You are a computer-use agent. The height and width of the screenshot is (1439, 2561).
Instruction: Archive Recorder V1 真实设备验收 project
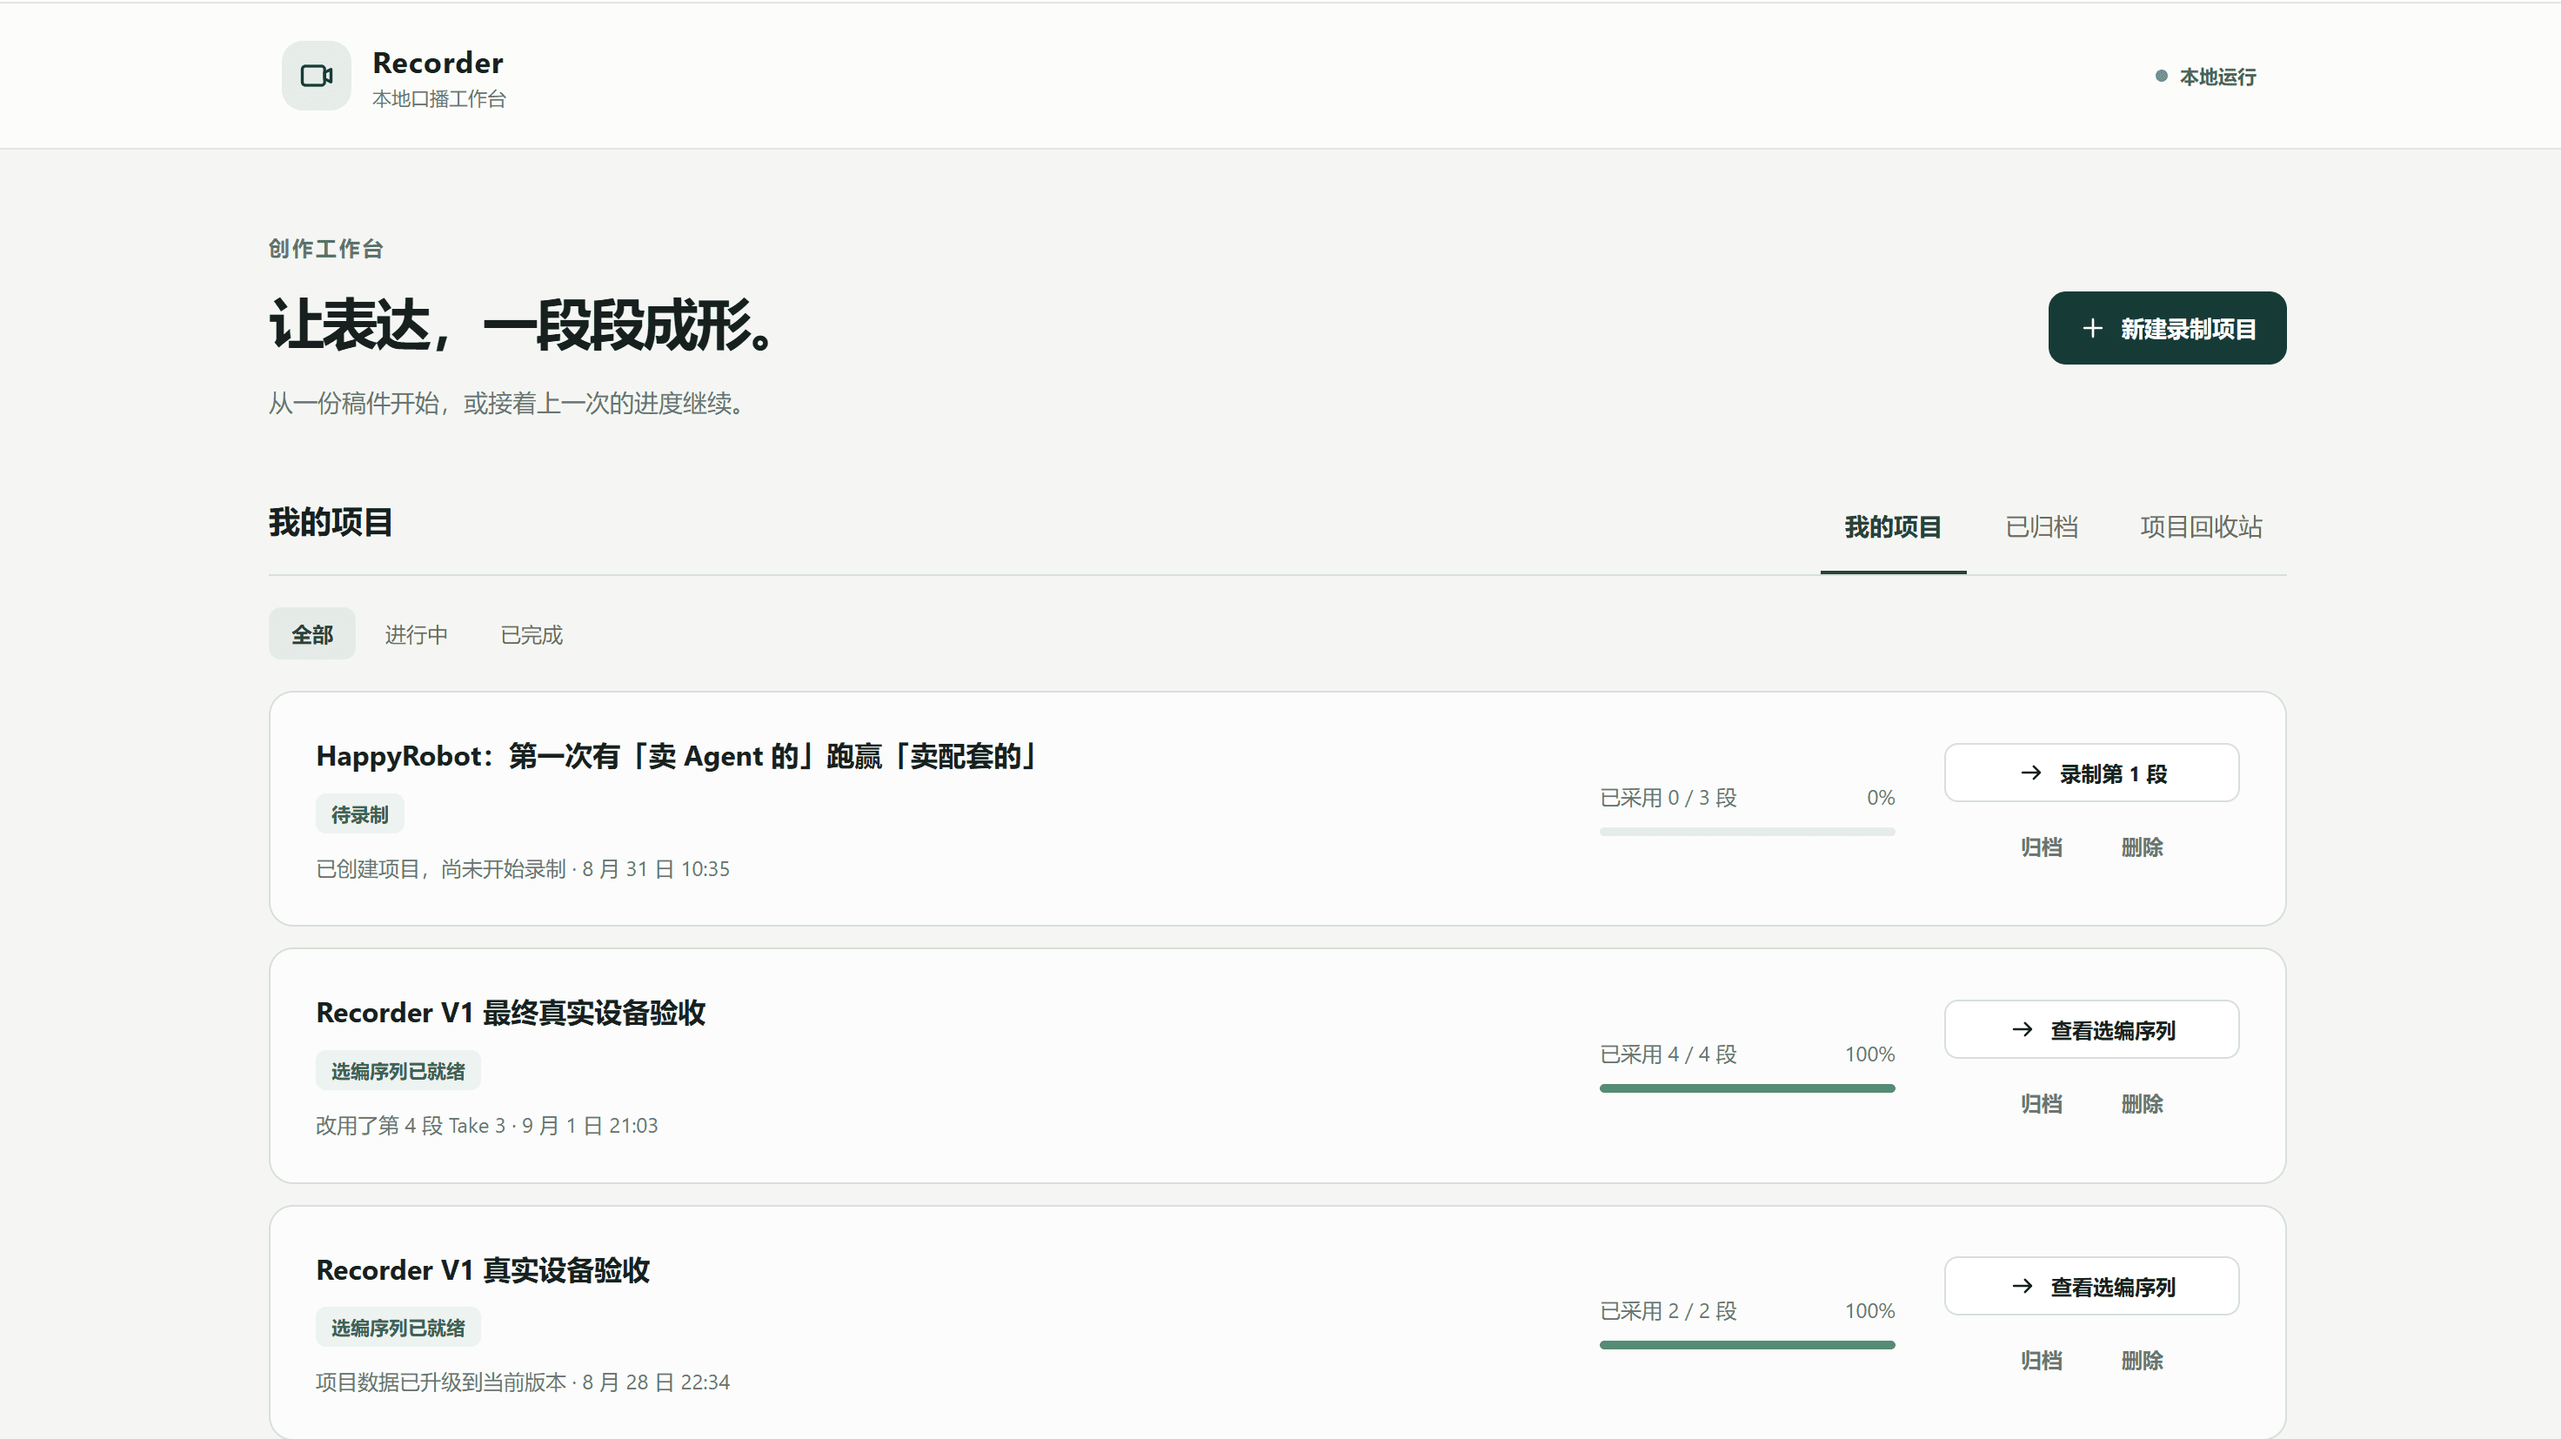[x=2040, y=1361]
